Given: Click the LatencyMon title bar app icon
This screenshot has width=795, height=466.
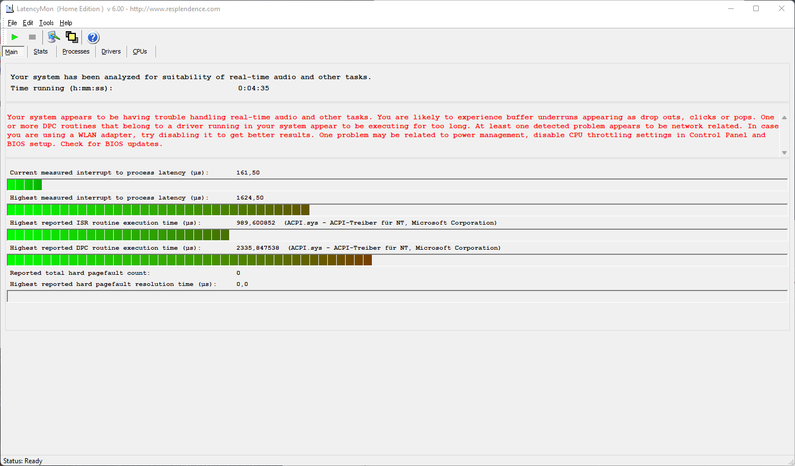Looking at the screenshot, I should [9, 8].
